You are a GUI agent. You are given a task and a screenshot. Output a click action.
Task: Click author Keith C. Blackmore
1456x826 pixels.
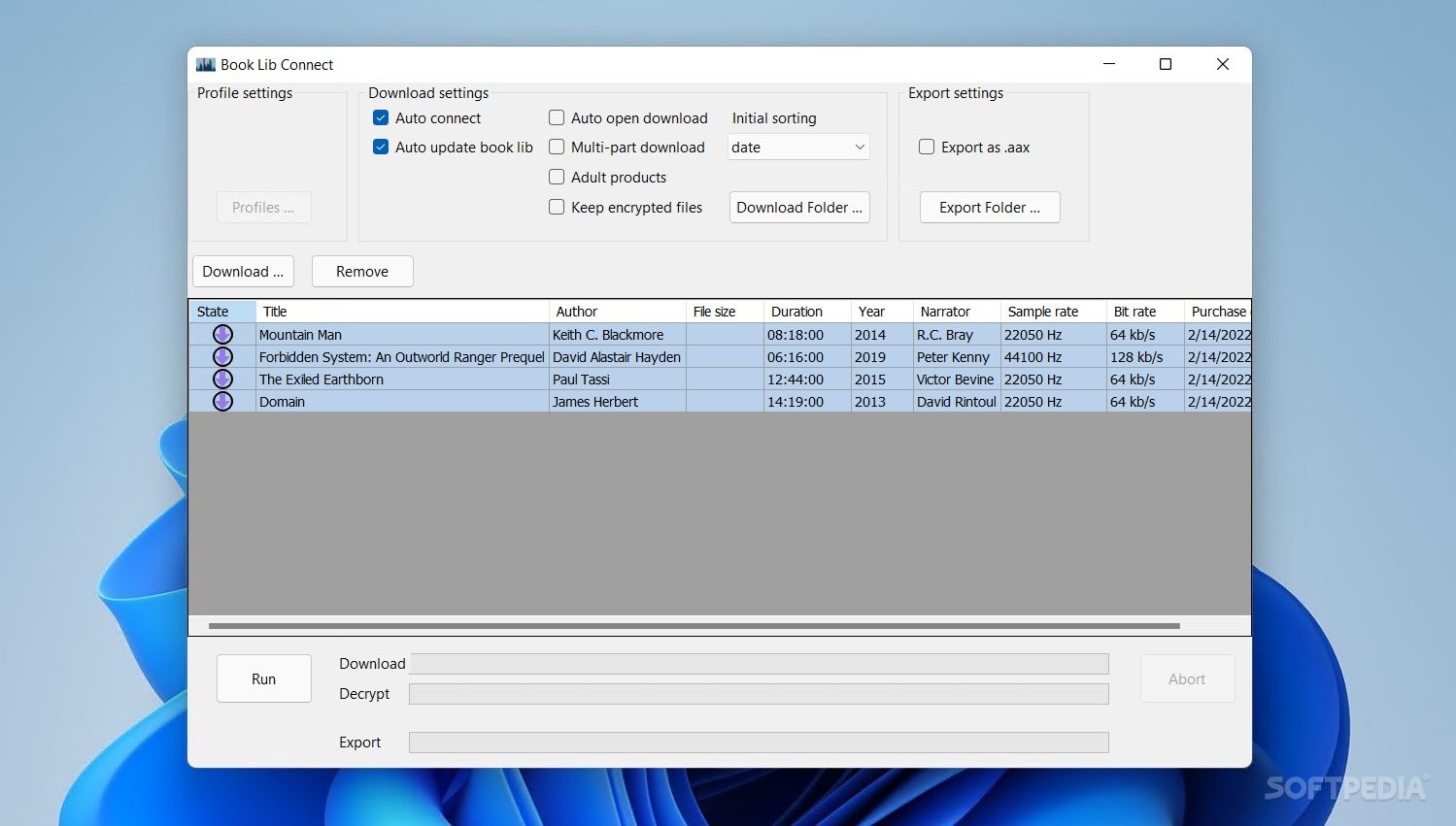tap(618, 335)
